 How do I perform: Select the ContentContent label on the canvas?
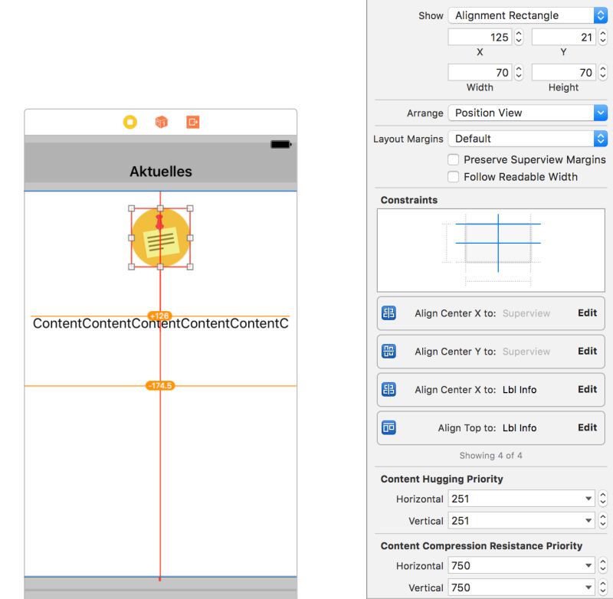(160, 323)
